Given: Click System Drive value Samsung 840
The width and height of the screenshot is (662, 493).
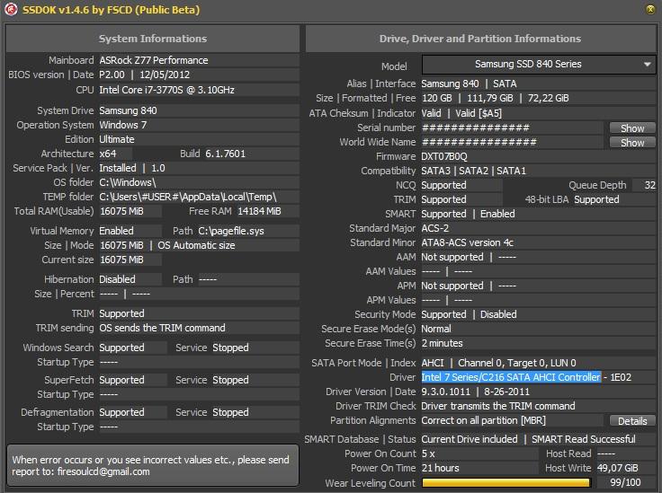Looking at the screenshot, I should click(128, 110).
